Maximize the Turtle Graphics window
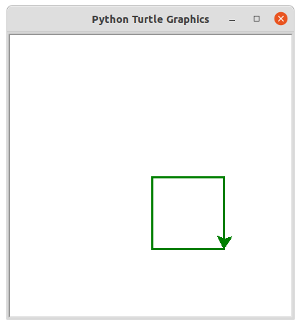Screen dimensions: 301x326 [x=257, y=19]
